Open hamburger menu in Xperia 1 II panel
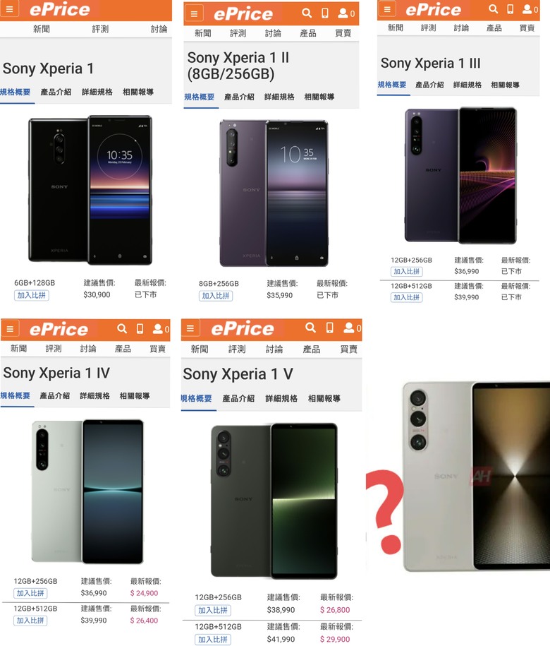 tap(194, 13)
